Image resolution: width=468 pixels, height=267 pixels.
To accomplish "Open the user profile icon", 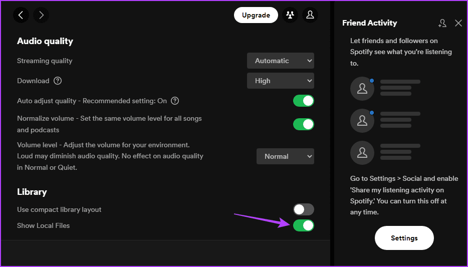I will pos(310,15).
